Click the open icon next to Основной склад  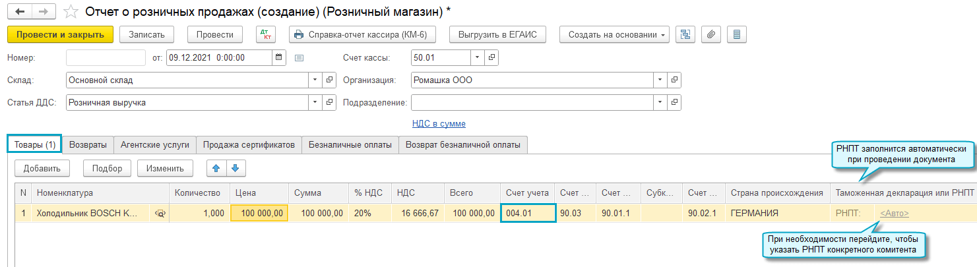[x=330, y=80]
